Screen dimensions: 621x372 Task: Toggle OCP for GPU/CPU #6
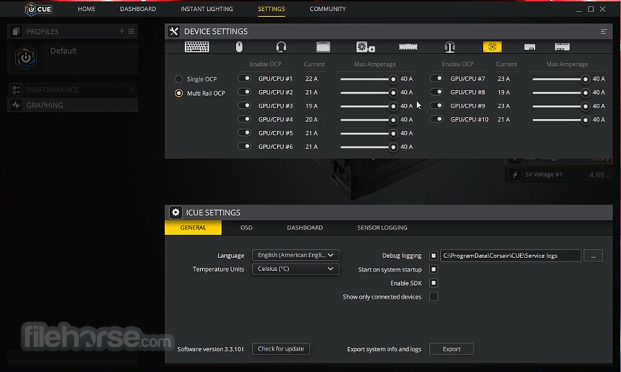pyautogui.click(x=244, y=146)
